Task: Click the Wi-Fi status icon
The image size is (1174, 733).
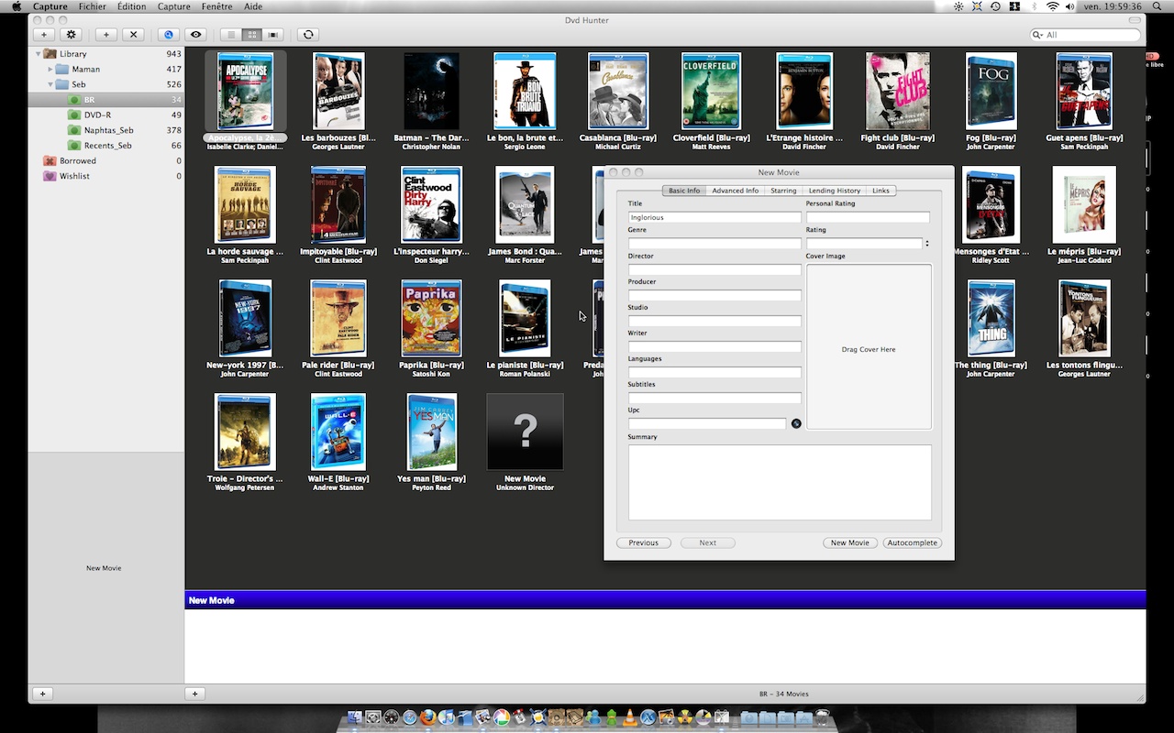Action: (x=1052, y=6)
